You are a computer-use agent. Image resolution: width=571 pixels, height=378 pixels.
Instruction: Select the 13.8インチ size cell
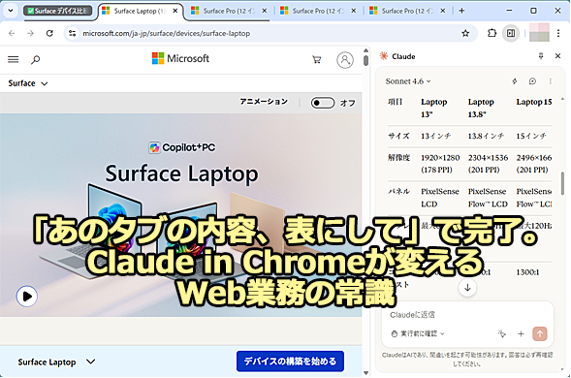tap(486, 137)
